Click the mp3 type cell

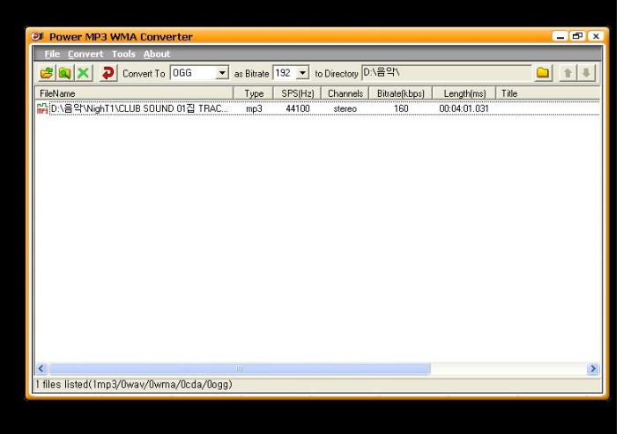(x=254, y=108)
